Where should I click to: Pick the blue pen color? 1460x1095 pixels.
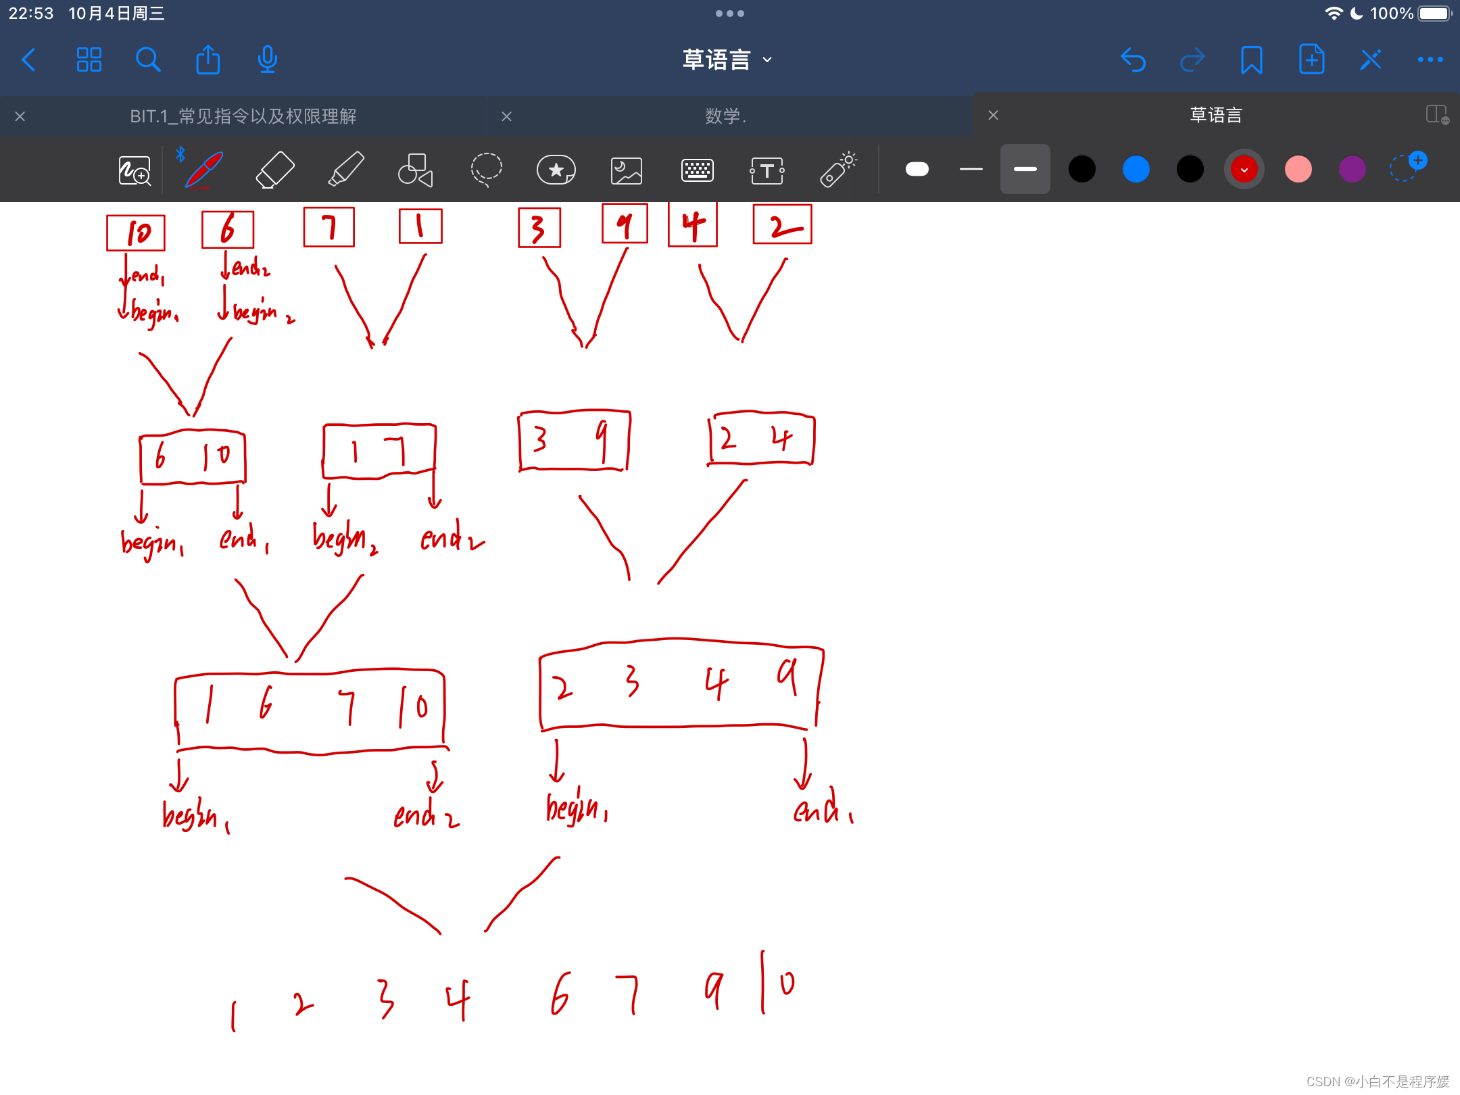(x=1136, y=169)
